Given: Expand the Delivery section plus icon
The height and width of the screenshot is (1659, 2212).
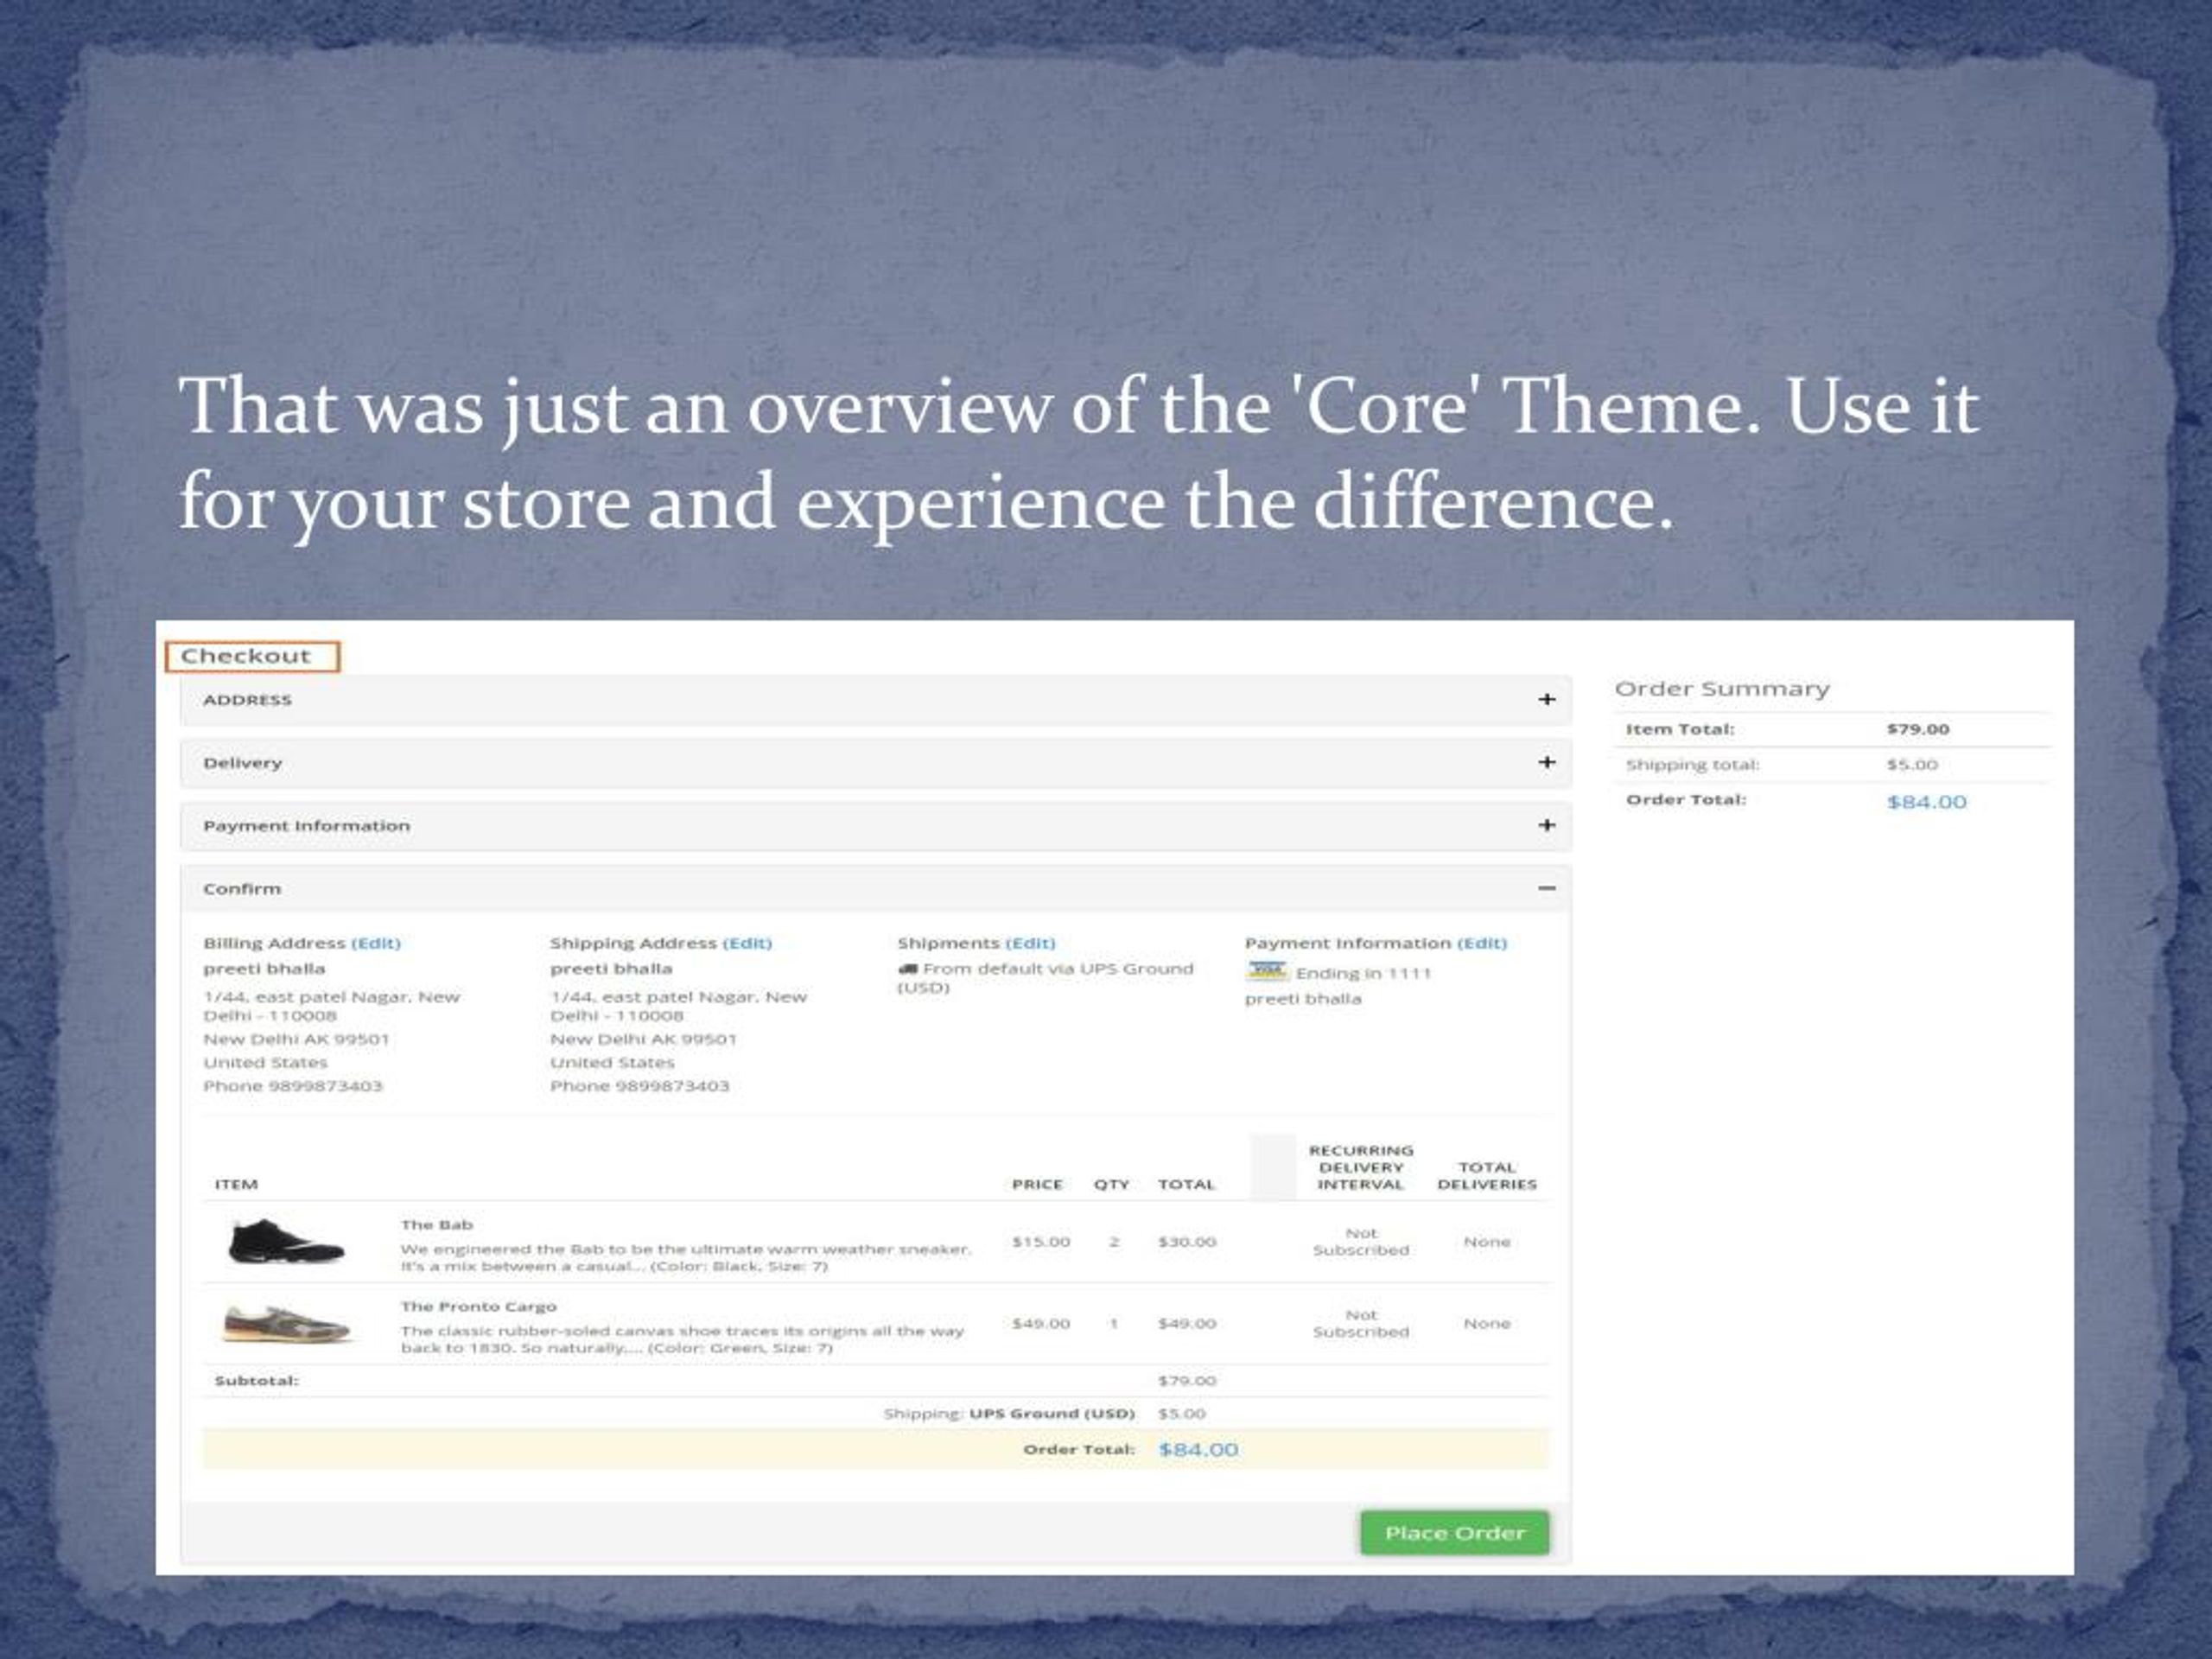Looking at the screenshot, I should tap(1546, 762).
